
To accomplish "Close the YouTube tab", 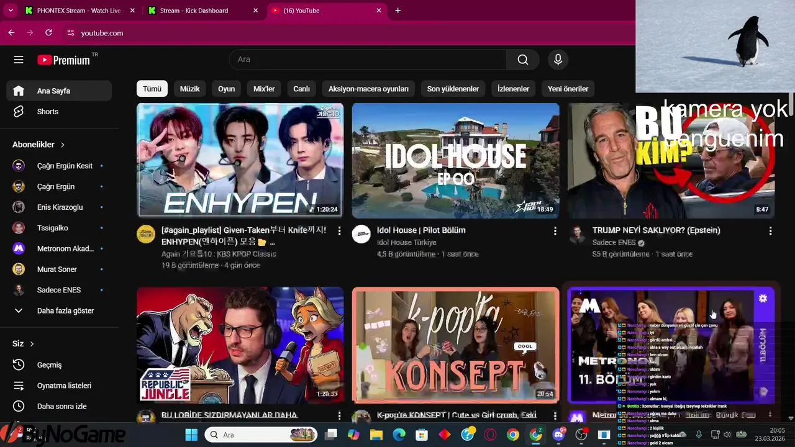I will pos(379,11).
